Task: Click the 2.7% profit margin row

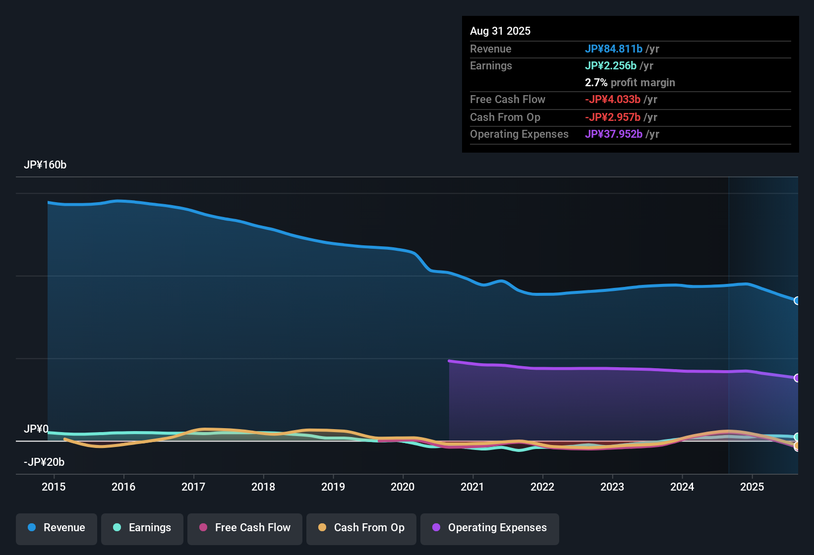Action: pos(630,83)
